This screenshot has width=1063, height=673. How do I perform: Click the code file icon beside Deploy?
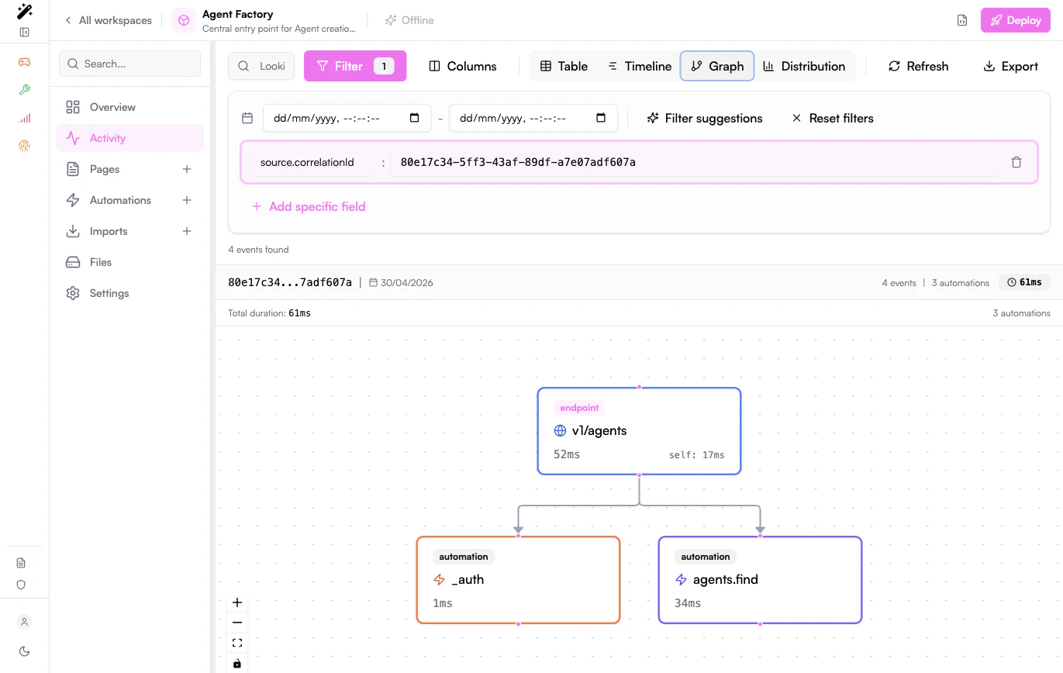coord(961,20)
